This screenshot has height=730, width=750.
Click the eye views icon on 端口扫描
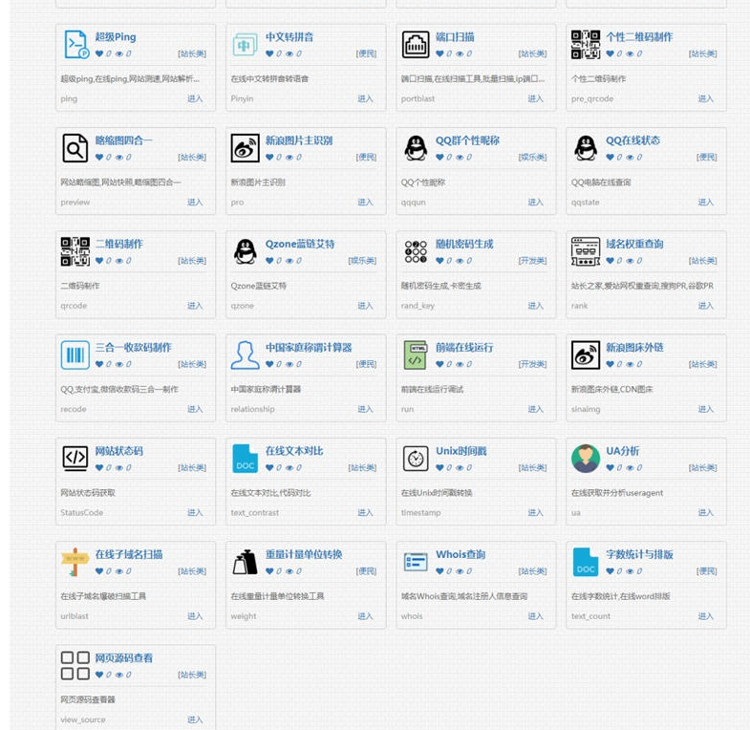460,54
